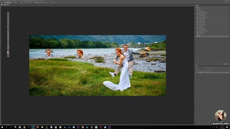Select the open document tab
The image size is (230, 129).
(x=5, y=5)
